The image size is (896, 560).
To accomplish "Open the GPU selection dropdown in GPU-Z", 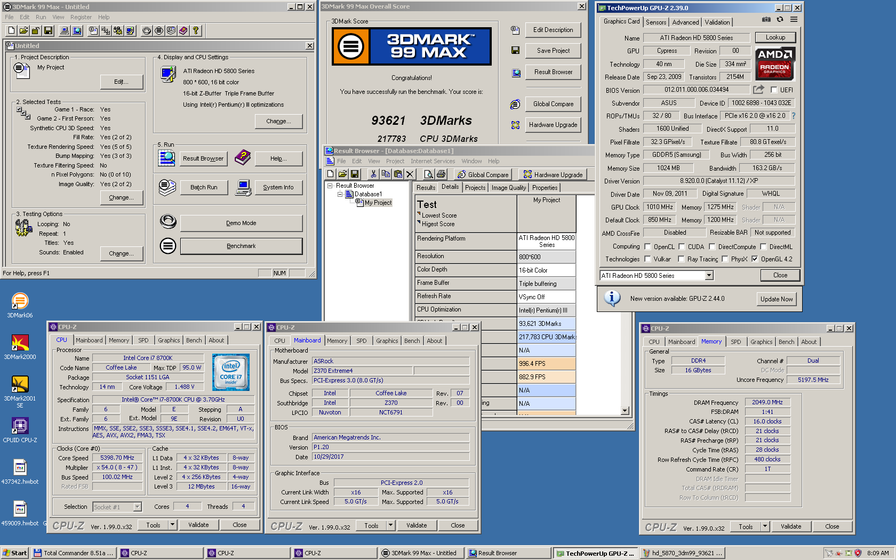I will pyautogui.click(x=709, y=275).
